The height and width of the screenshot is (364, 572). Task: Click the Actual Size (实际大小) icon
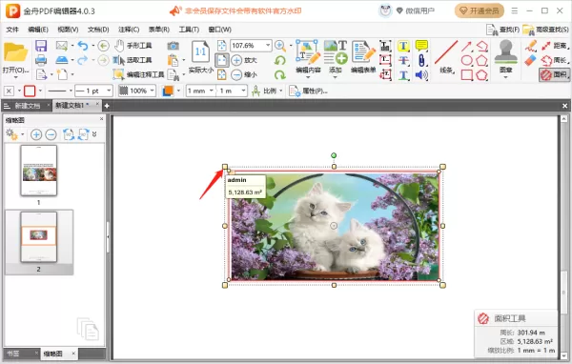pos(200,57)
